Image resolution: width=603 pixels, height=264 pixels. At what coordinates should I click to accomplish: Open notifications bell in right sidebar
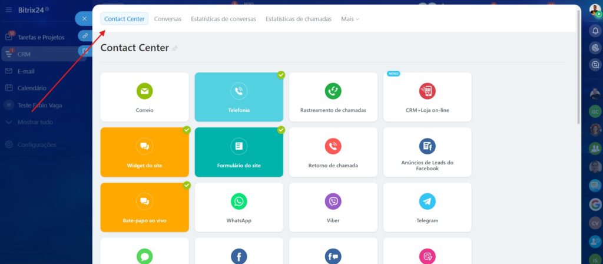pyautogui.click(x=595, y=31)
